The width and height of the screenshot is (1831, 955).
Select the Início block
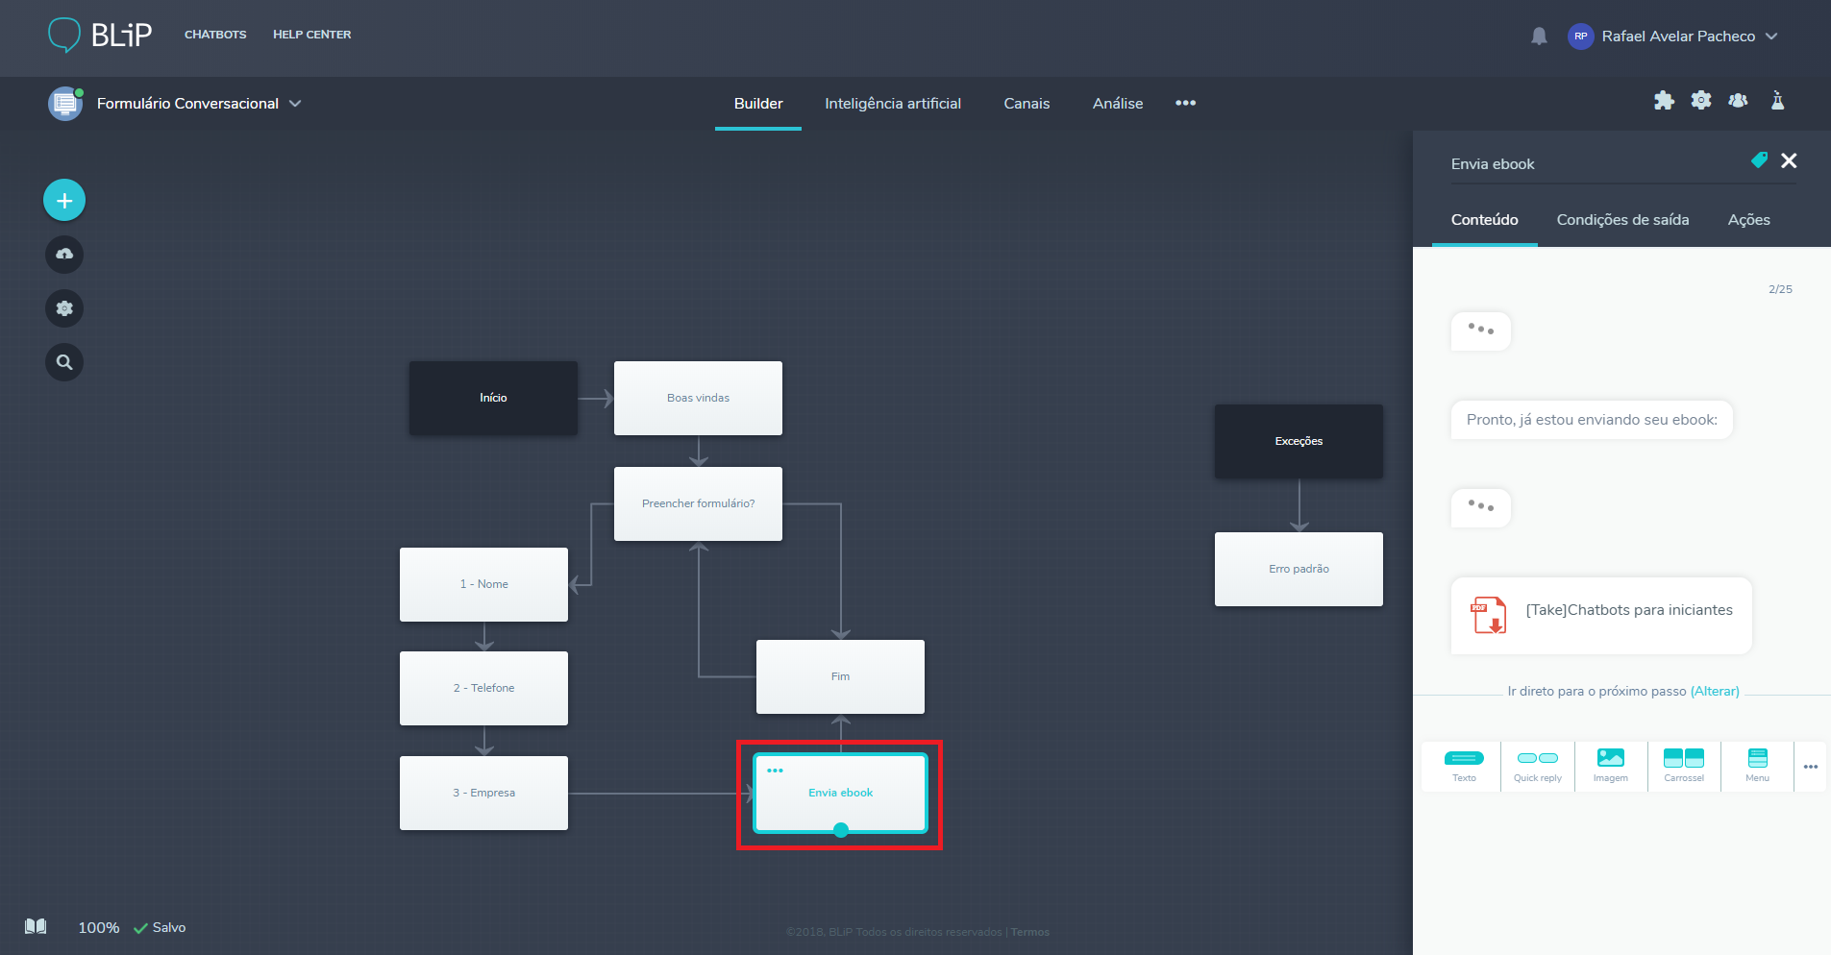click(493, 398)
